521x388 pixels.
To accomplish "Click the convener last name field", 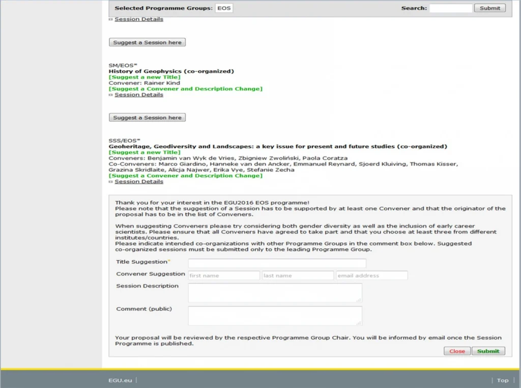I will pos(298,275).
